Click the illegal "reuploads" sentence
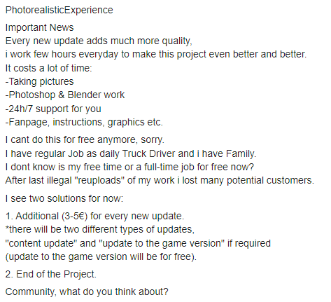 click(160, 180)
